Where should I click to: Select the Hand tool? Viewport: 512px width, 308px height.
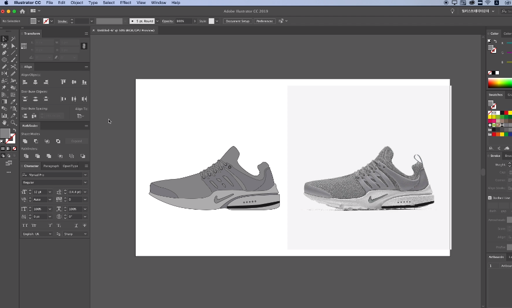pyautogui.click(x=4, y=123)
